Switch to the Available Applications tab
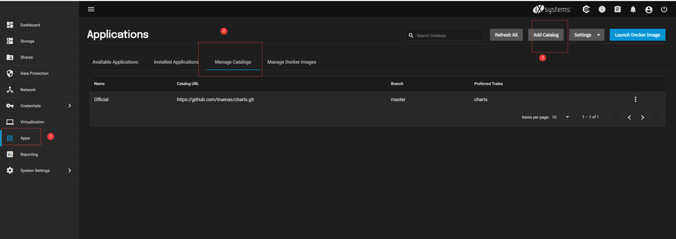Image resolution: width=676 pixels, height=239 pixels. click(115, 62)
